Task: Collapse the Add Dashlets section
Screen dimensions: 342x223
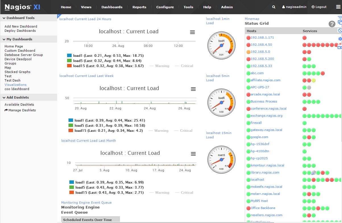Action: [x=28, y=97]
